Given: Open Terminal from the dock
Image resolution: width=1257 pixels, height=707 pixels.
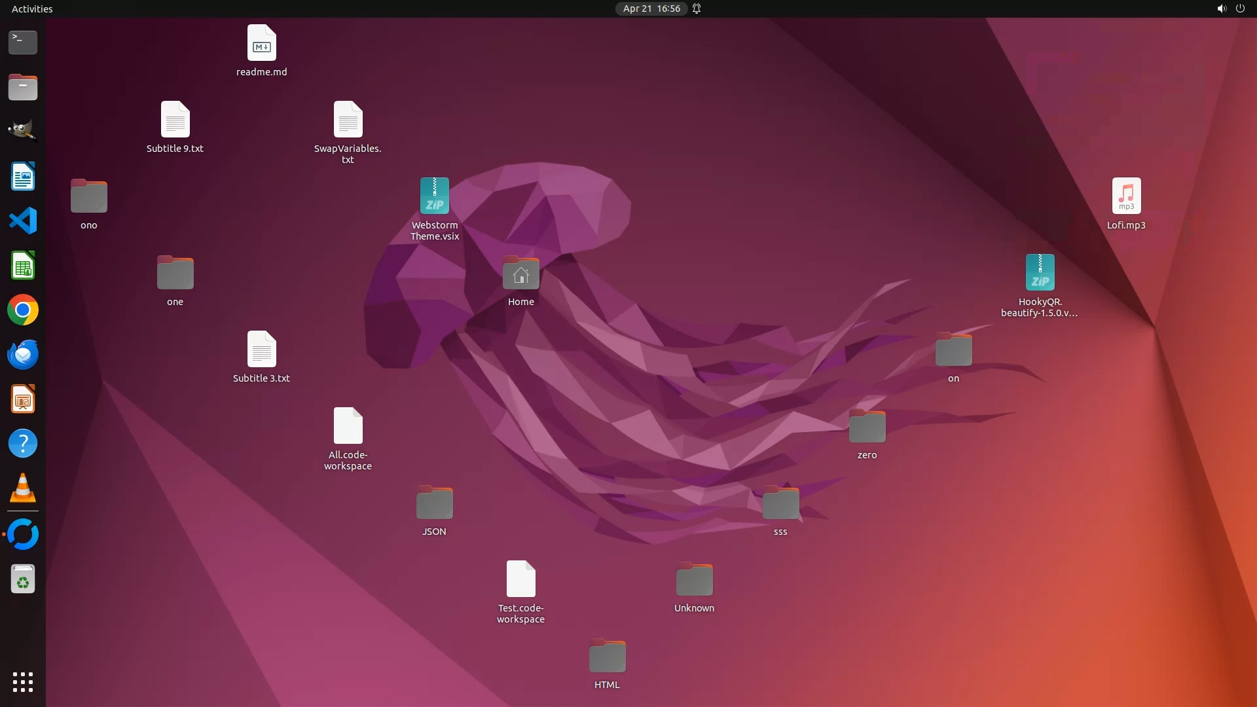Looking at the screenshot, I should pos(23,42).
